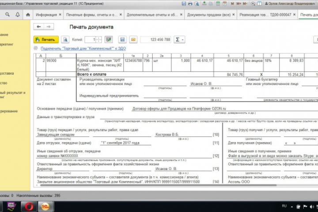Screen dimensions: 318x212
Task: Close the Печатные формы, отчеты tab
Action: pyautogui.click(x=121, y=15)
